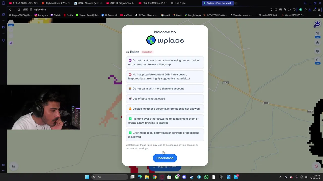Screen dimensions: 323x181
Task: Click the rule 'Use of bots is not allowed'
Action: [x=165, y=99]
